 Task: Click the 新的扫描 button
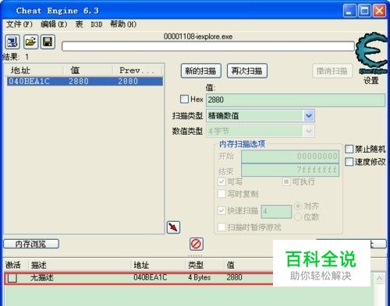(x=200, y=71)
